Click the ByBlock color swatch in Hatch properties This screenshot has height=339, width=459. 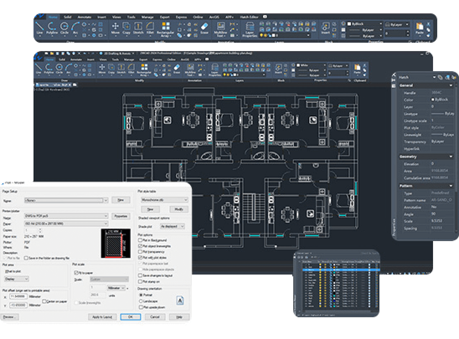(x=433, y=100)
